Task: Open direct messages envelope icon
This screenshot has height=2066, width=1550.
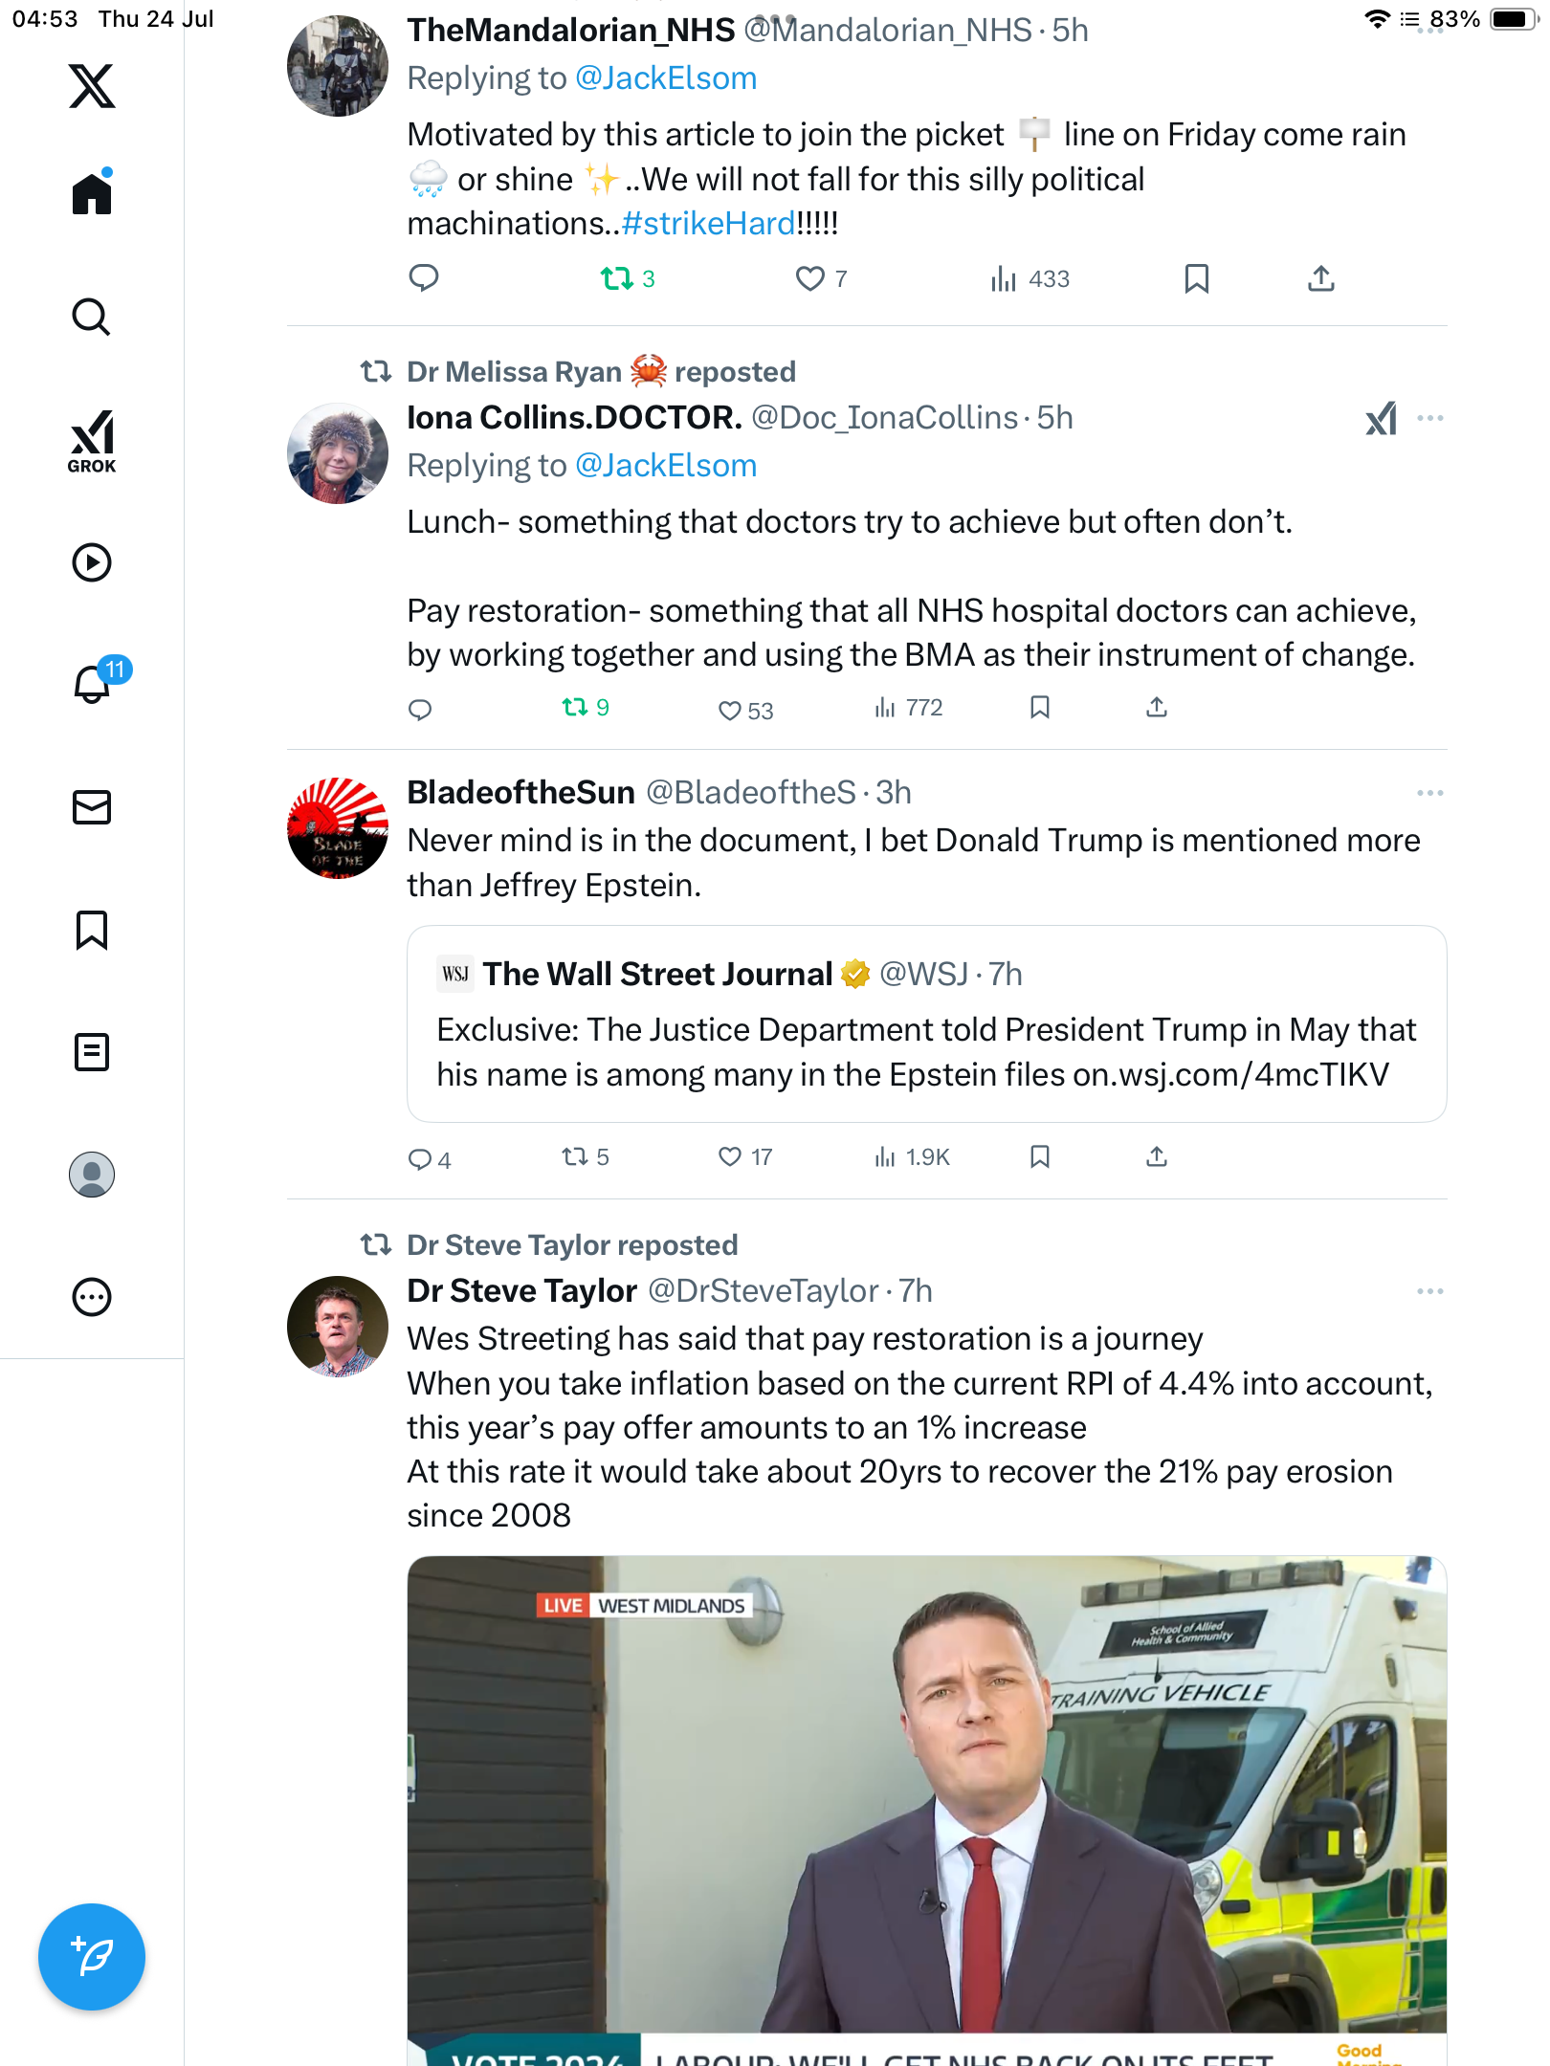Action: [x=92, y=807]
